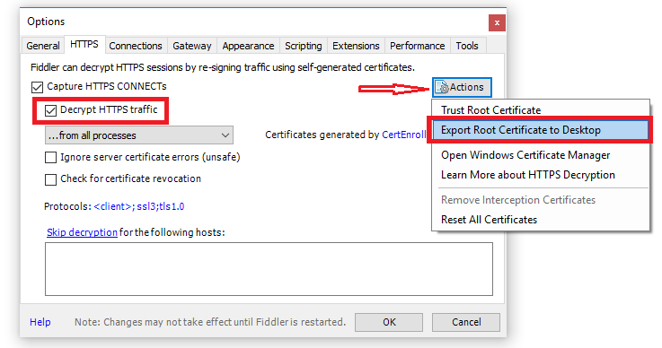
Task: Enable Check for certificate revocation
Action: click(x=50, y=179)
